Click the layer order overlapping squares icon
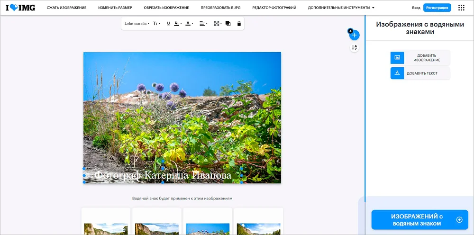 (x=228, y=24)
